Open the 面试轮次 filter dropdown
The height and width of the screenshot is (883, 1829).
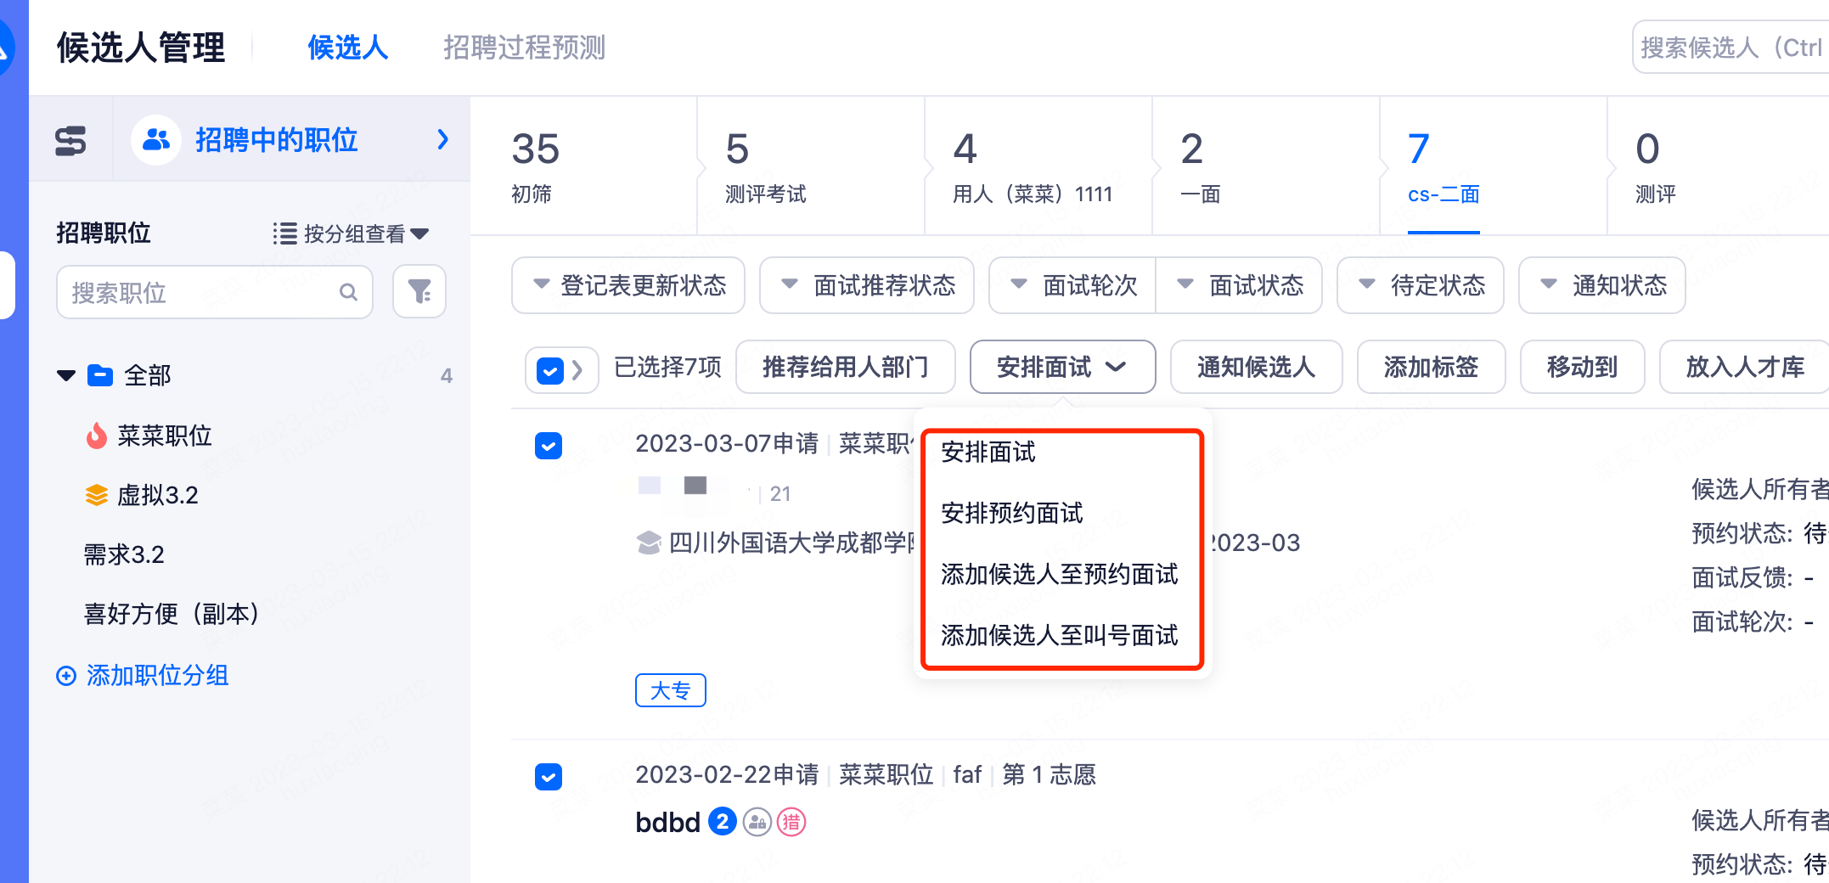(1073, 285)
